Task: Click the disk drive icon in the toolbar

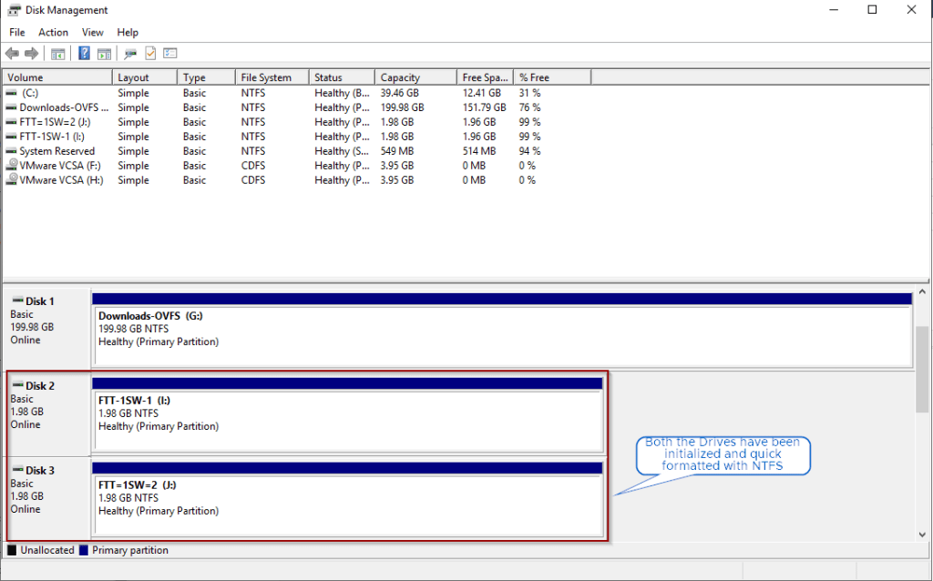Action: tap(130, 54)
